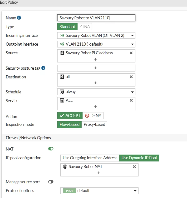Image resolution: width=187 pixels, height=198 pixels.
Task: Click the 'ALL' text in Service
Action: tap(69, 100)
